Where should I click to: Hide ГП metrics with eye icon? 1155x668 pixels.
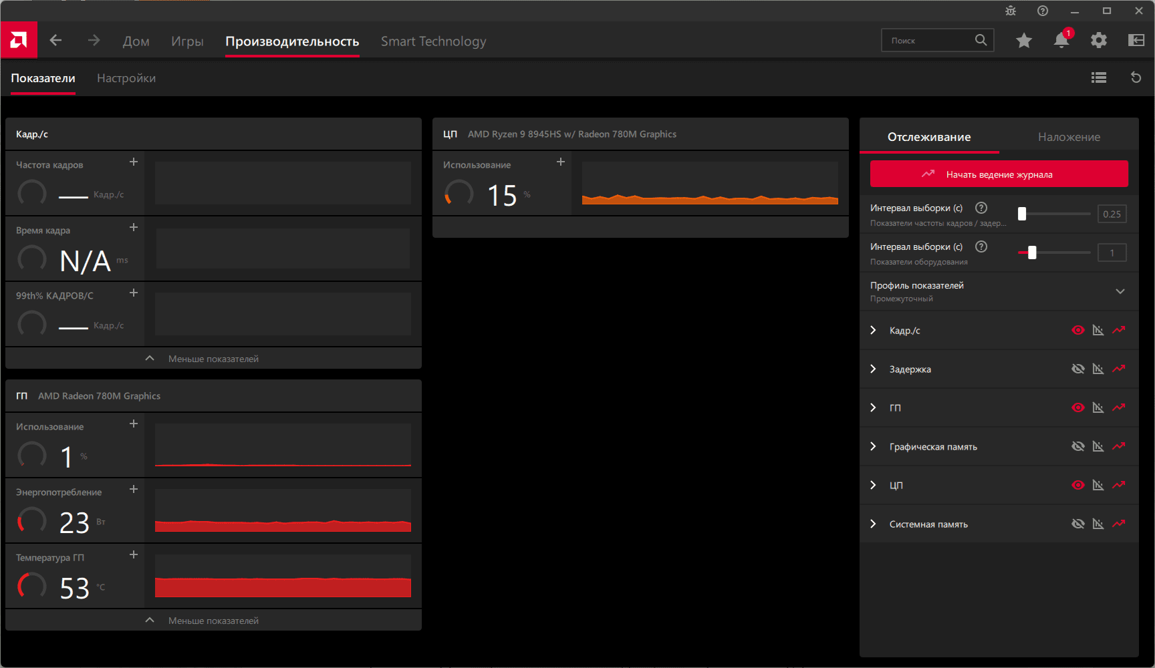1078,407
